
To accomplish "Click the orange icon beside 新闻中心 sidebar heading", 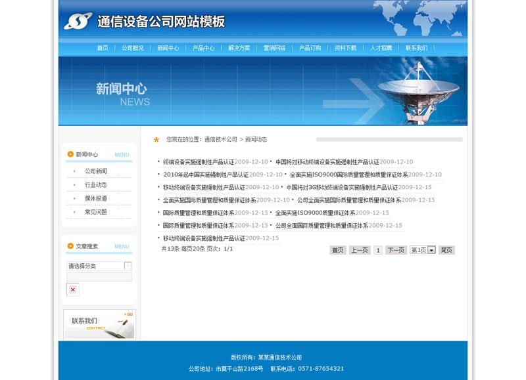I will pyautogui.click(x=70, y=154).
